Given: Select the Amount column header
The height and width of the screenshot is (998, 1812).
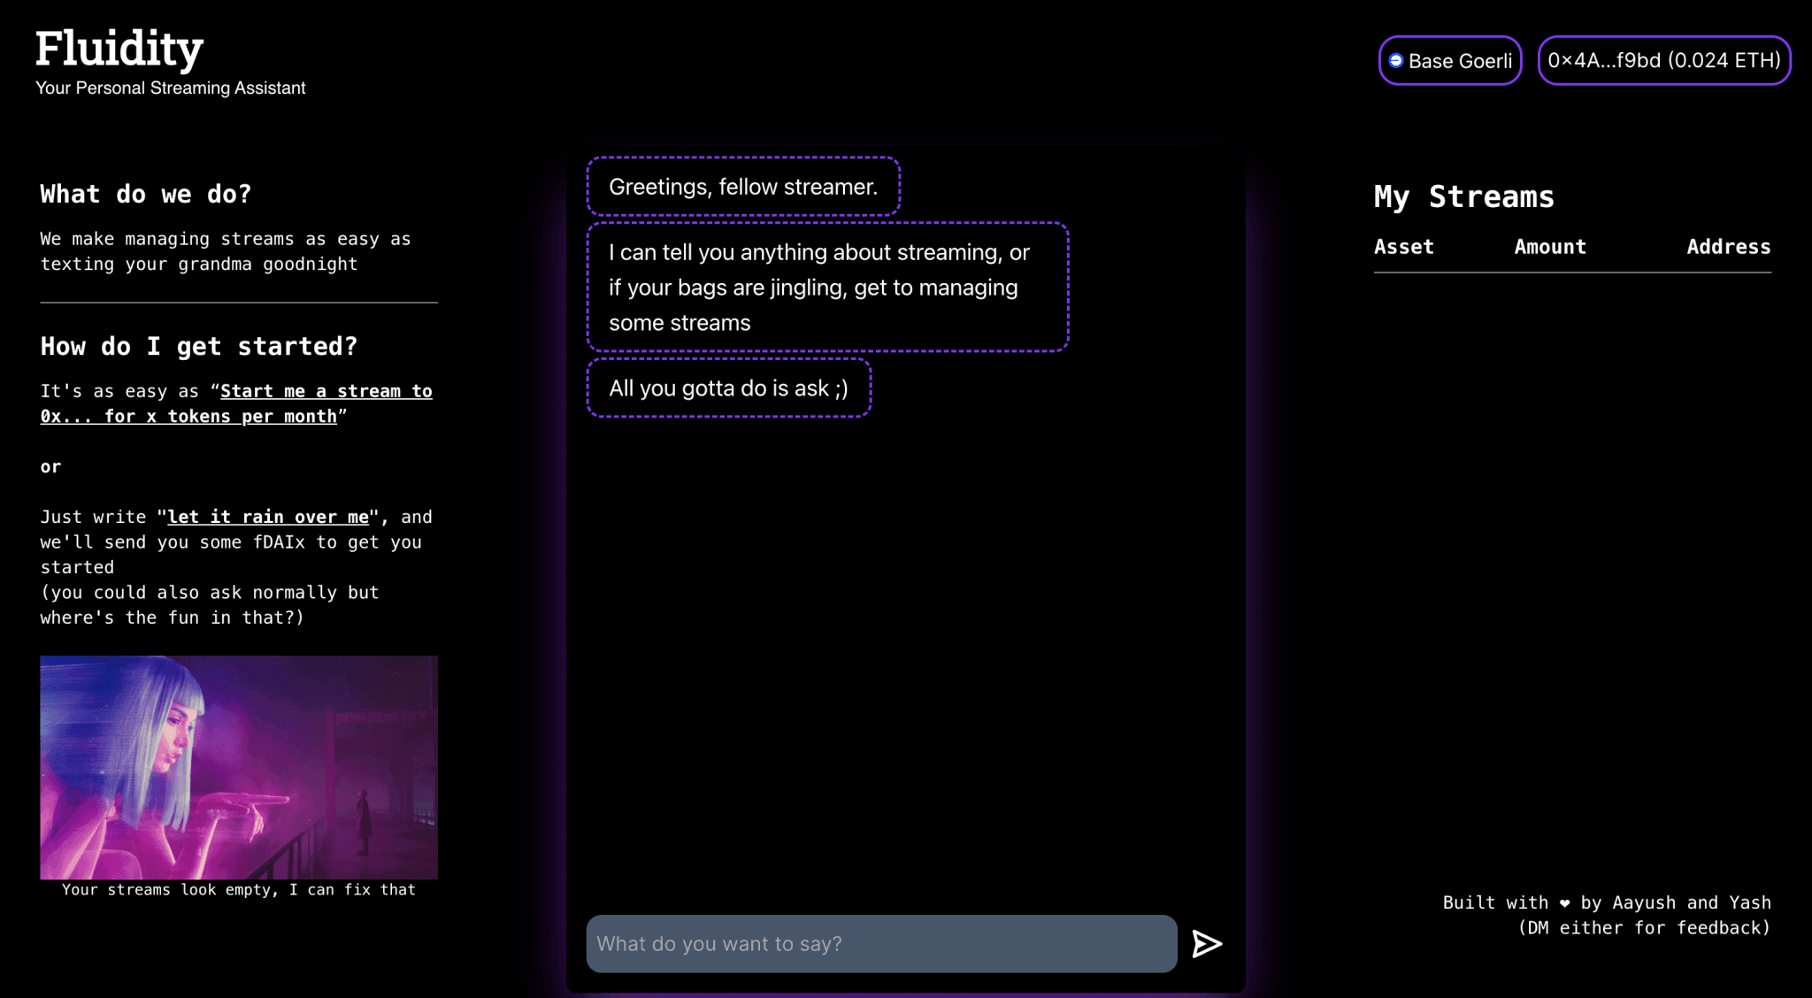Looking at the screenshot, I should (1549, 247).
